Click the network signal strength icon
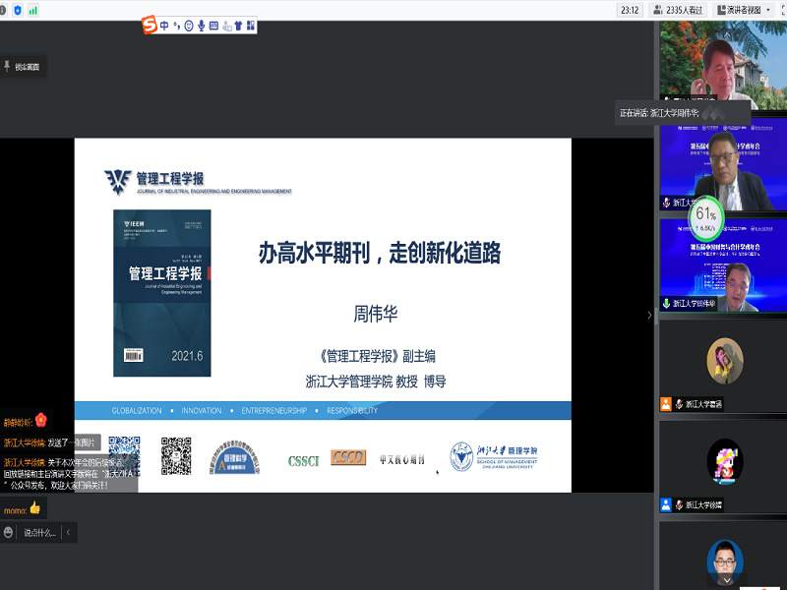The image size is (787, 590). [33, 10]
